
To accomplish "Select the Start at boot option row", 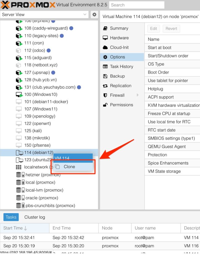I will tap(159, 47).
